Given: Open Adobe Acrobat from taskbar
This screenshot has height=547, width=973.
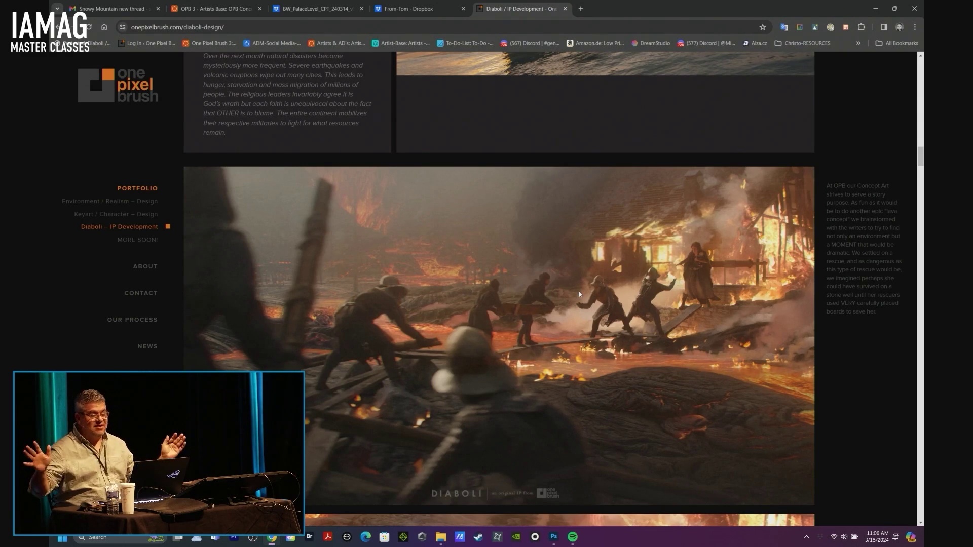Looking at the screenshot, I should pos(328,537).
